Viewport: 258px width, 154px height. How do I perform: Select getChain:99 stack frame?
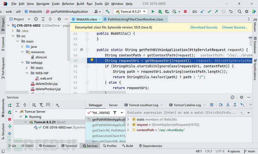109,130
